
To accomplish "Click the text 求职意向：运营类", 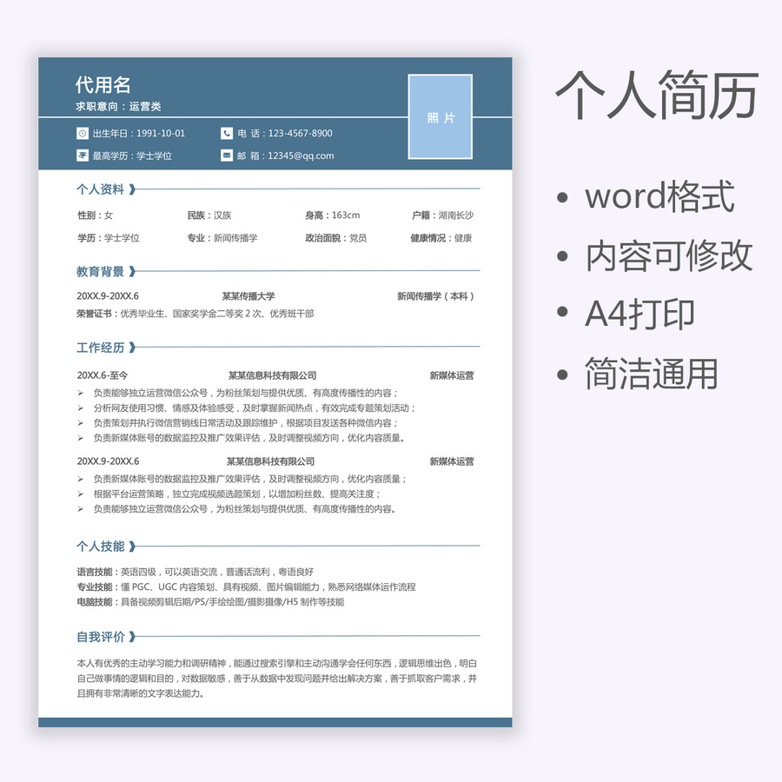I will pyautogui.click(x=118, y=106).
